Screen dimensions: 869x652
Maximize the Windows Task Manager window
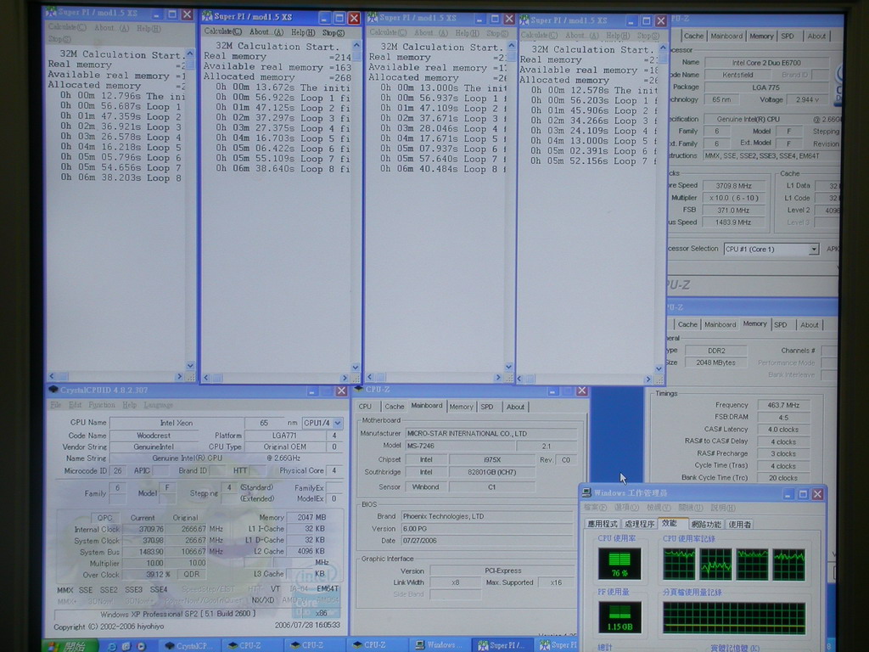803,494
